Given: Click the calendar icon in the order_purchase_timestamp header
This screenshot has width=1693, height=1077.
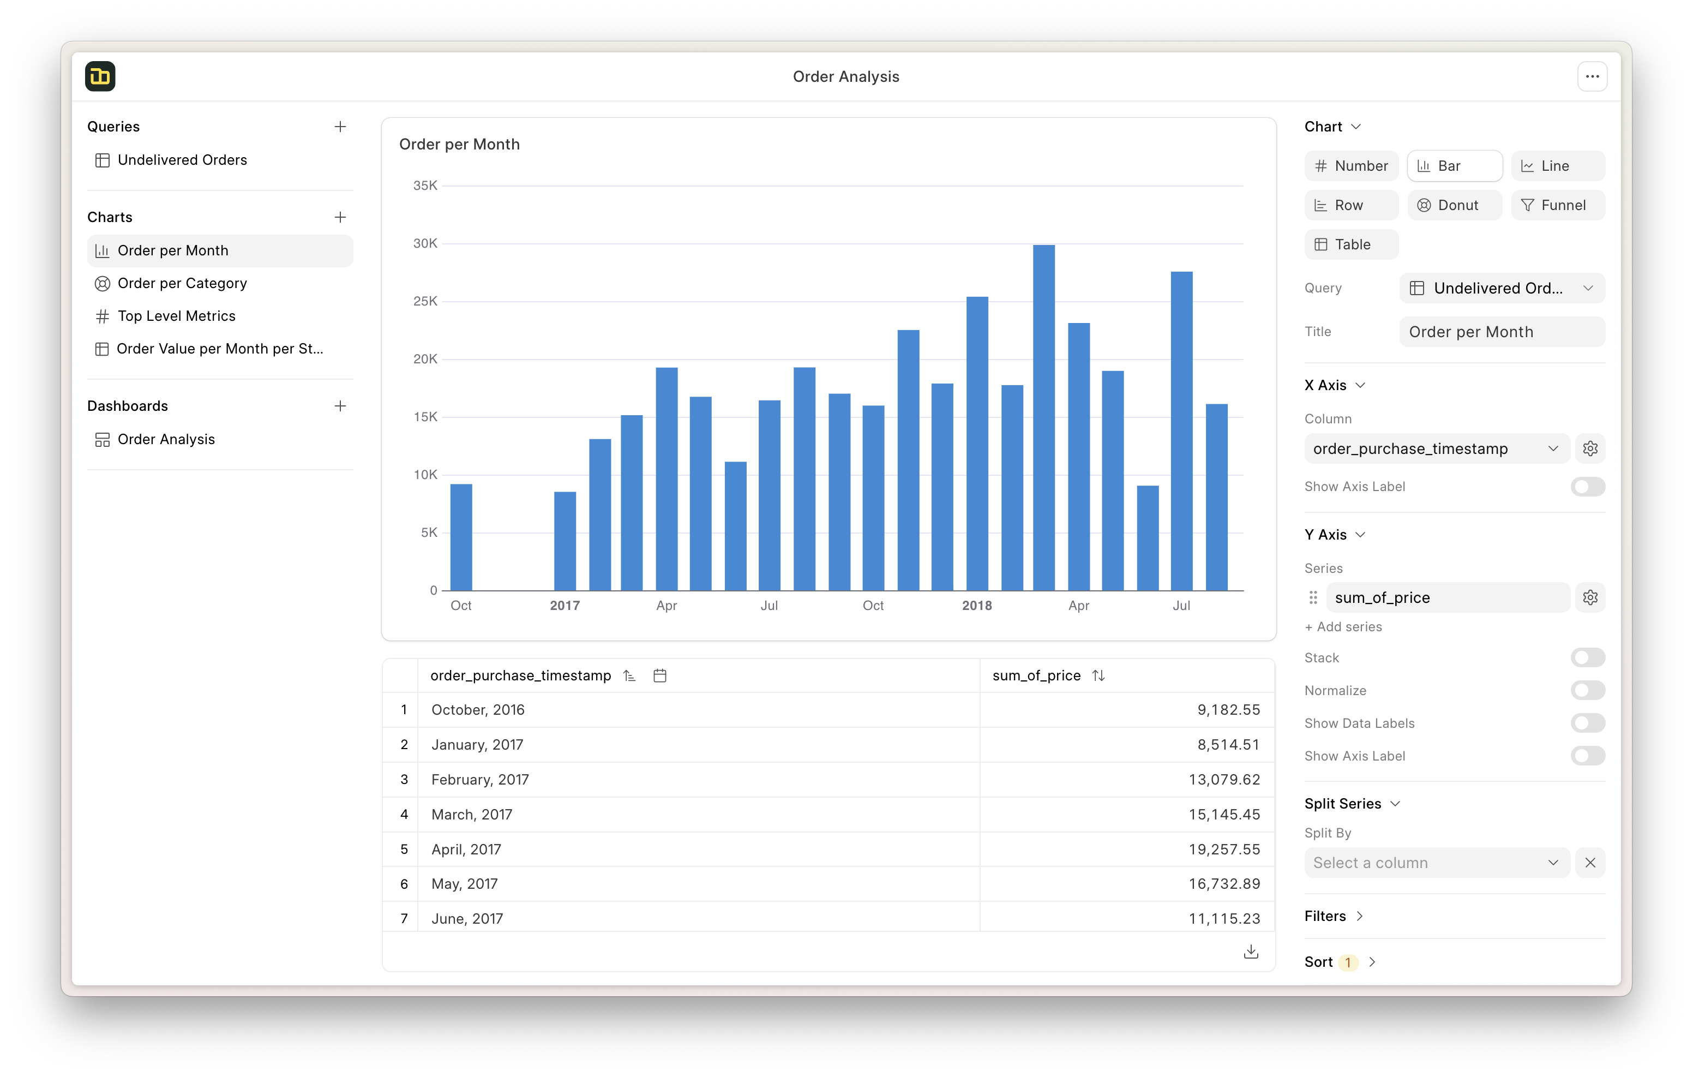Looking at the screenshot, I should (x=659, y=676).
